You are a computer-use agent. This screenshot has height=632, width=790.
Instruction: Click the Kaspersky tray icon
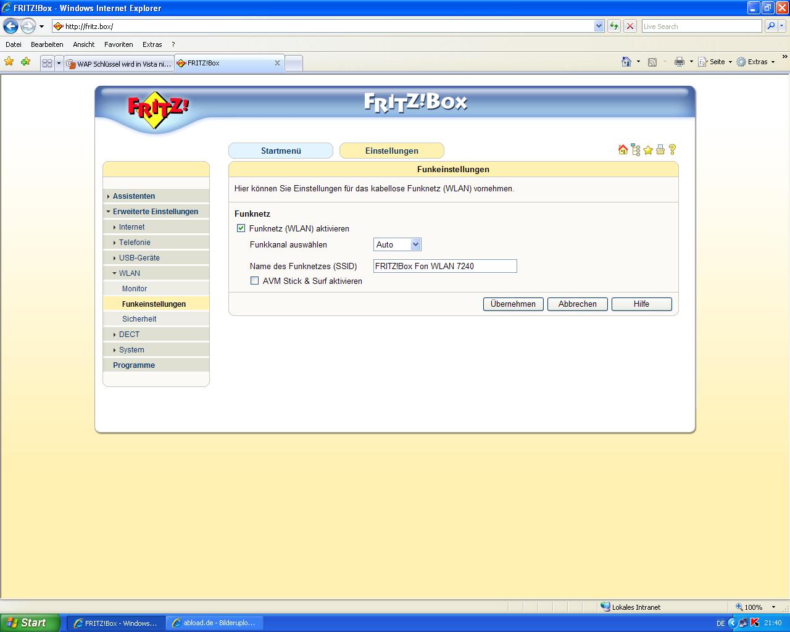755,623
